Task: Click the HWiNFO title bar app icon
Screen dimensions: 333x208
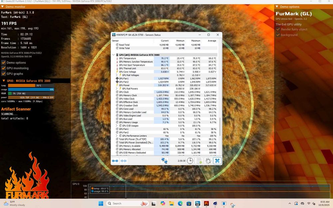Action: click(x=114, y=35)
